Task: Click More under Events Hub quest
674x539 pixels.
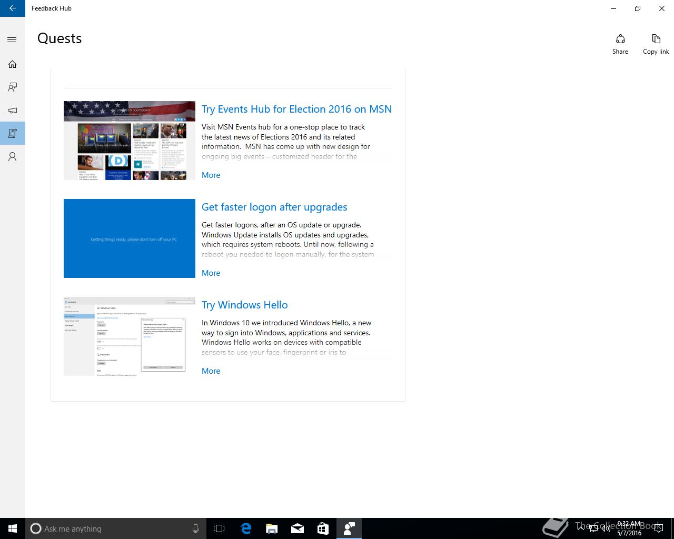Action: (x=211, y=175)
